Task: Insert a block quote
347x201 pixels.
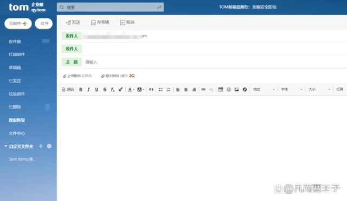Action: 151,89
